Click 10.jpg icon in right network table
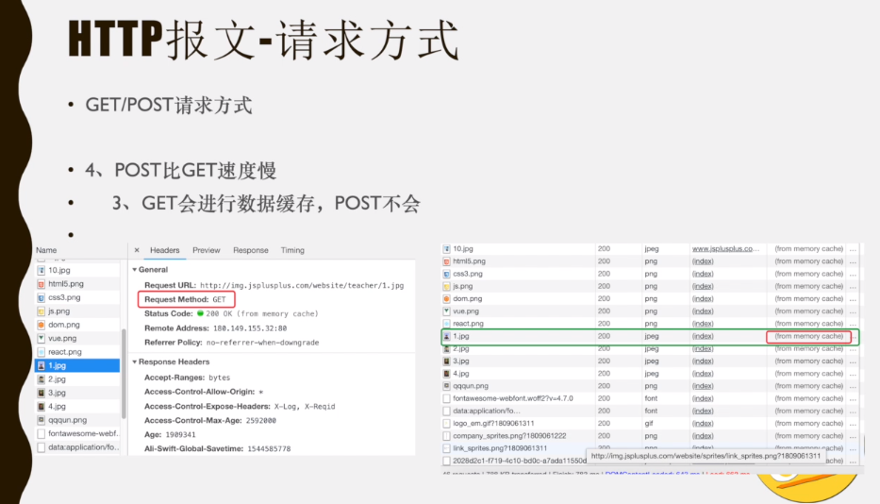This screenshot has width=880, height=504. pos(447,248)
